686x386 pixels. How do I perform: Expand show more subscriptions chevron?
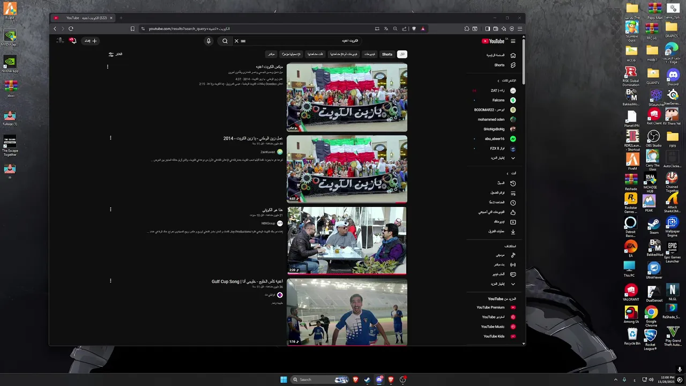[513, 158]
